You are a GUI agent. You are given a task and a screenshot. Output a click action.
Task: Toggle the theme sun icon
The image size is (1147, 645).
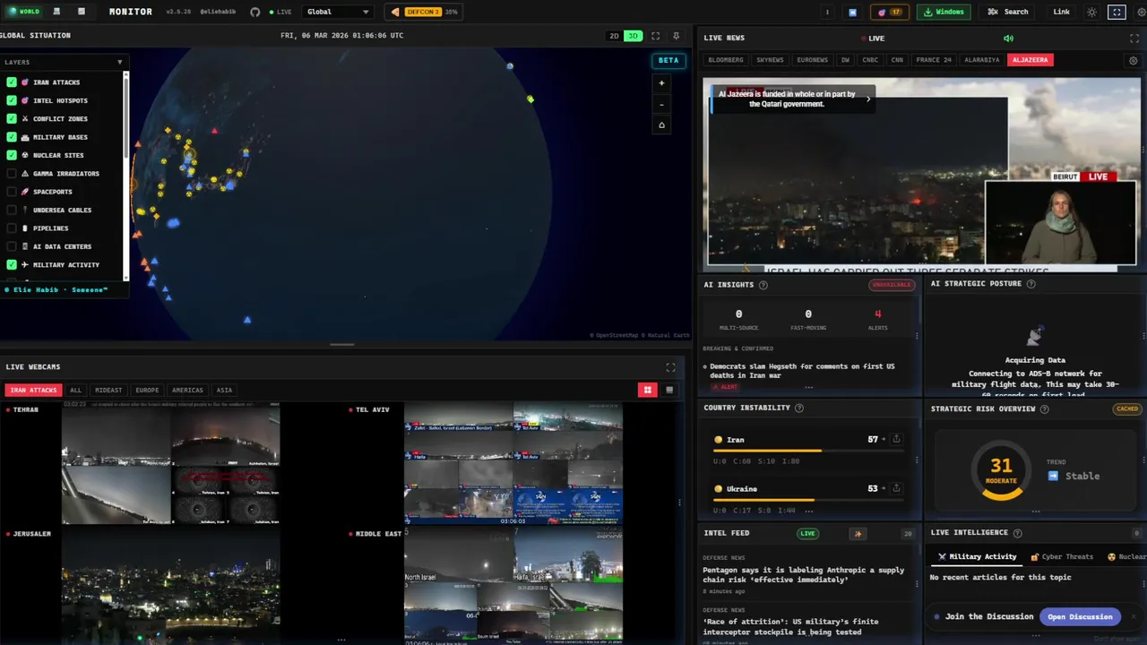tap(1091, 12)
